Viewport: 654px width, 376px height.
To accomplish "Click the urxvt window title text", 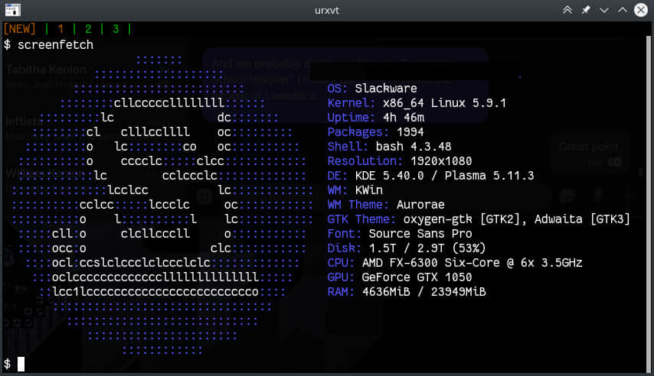I will pos(327,10).
